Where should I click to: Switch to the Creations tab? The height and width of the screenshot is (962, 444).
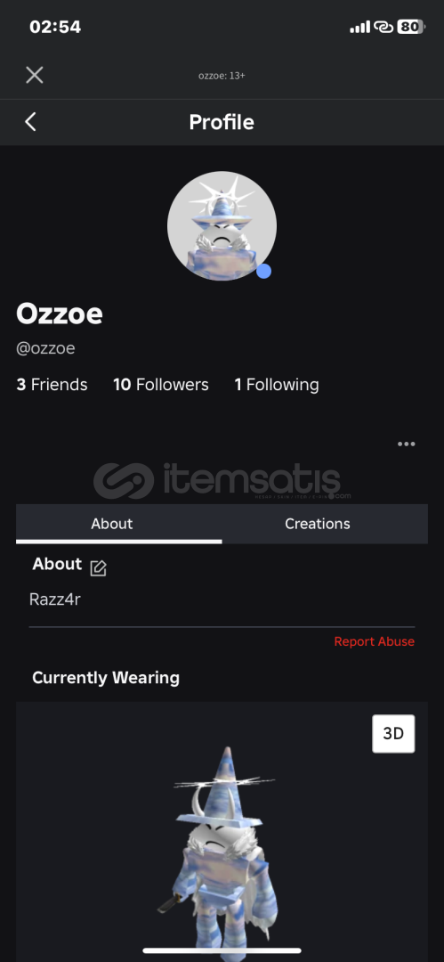click(318, 524)
